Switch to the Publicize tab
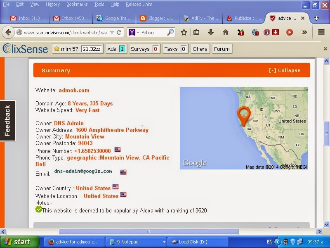 point(244,18)
